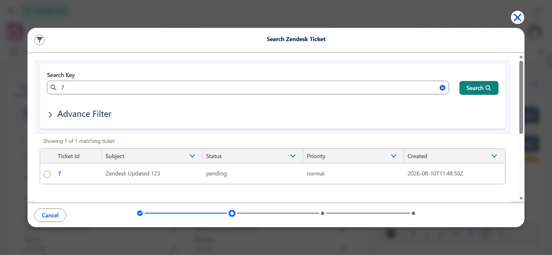Click the magnifier icon in search field

53,88
